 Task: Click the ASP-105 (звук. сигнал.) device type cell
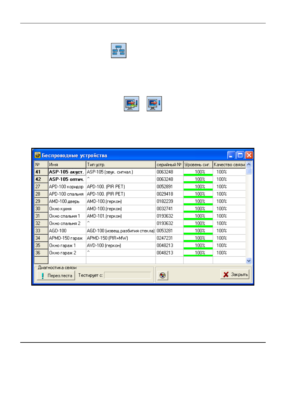[121, 172]
